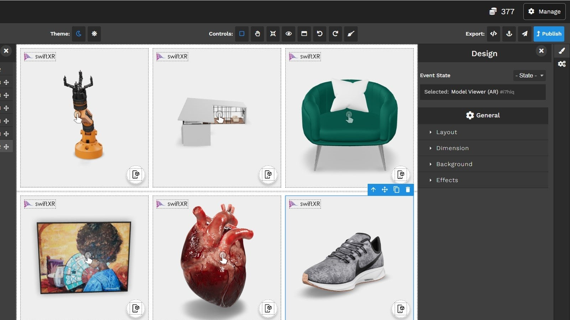Click the undo arrow in Controls
This screenshot has width=570, height=320.
320,34
